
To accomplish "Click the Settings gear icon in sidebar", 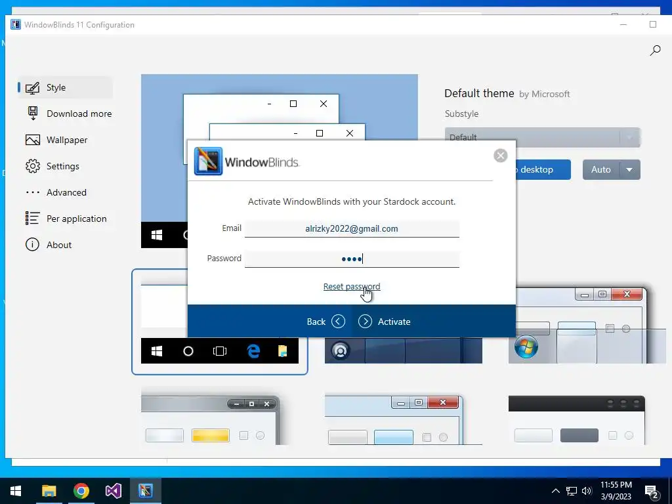I will 33,166.
